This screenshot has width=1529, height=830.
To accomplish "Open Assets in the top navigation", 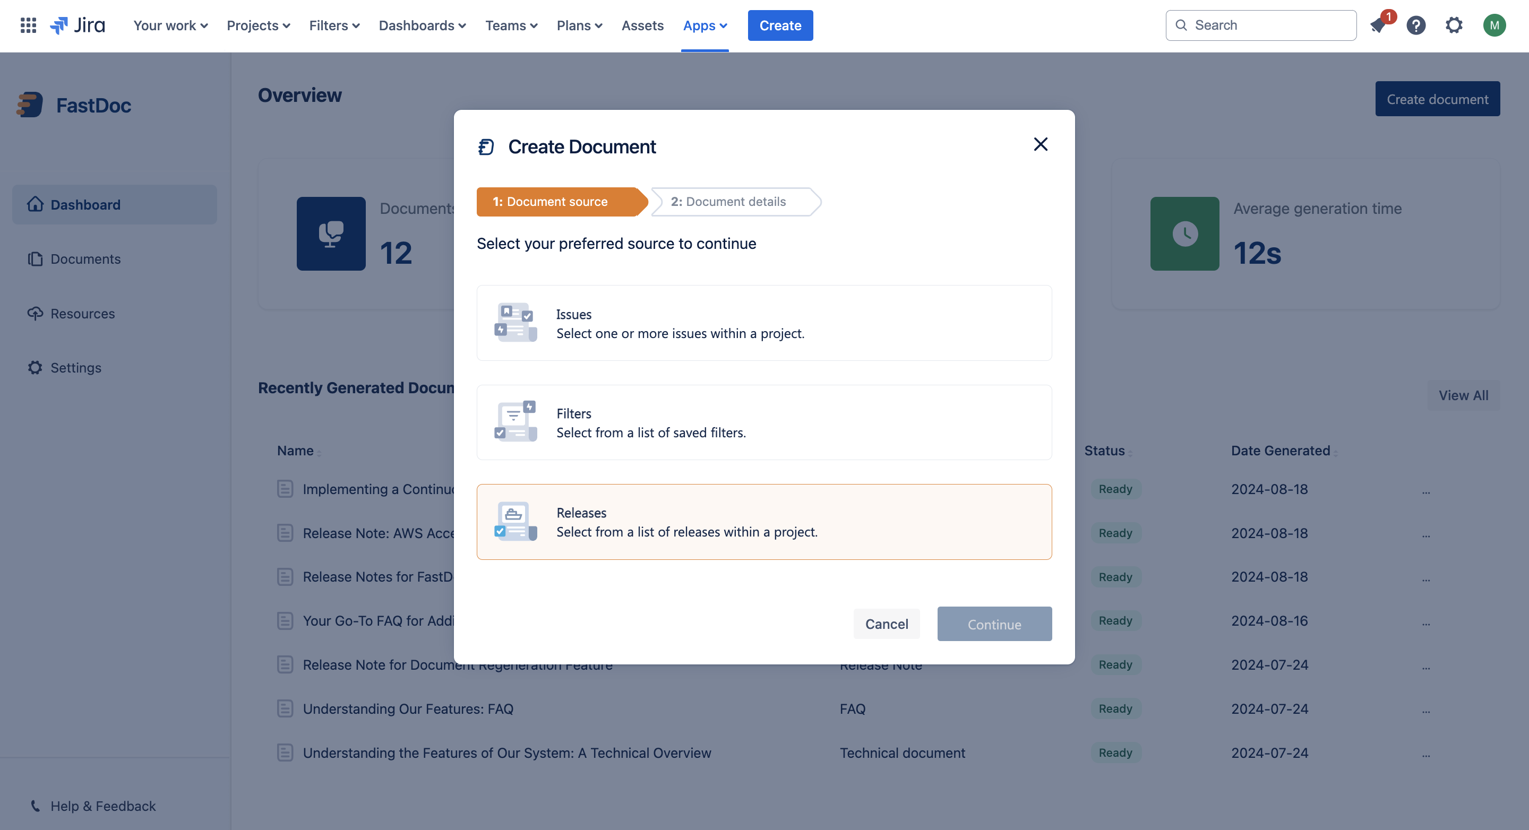I will (x=642, y=25).
